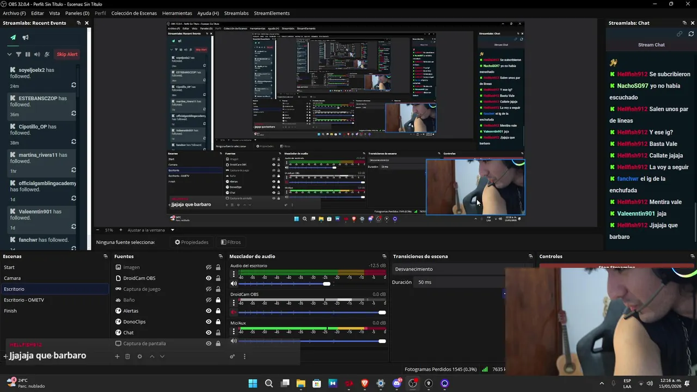Viewport: 697px width, 392px height.
Task: Open advanced audio properties gears icon
Action: click(233, 357)
